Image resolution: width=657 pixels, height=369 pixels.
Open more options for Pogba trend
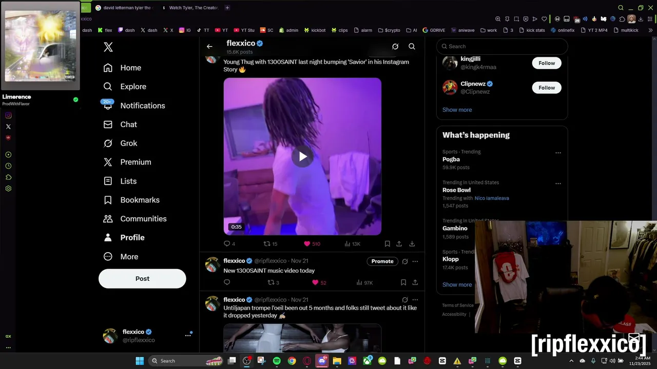[x=558, y=153]
